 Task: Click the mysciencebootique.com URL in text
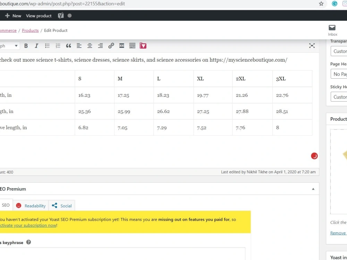point(248,60)
